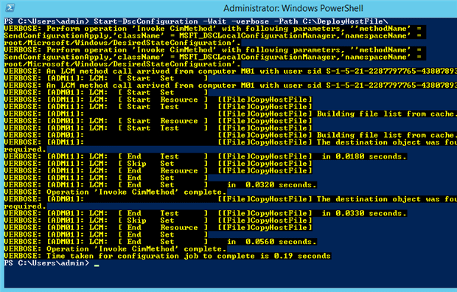The width and height of the screenshot is (457, 292).
Task: Open the PowerShell window system menu icon
Action: tap(10, 8)
